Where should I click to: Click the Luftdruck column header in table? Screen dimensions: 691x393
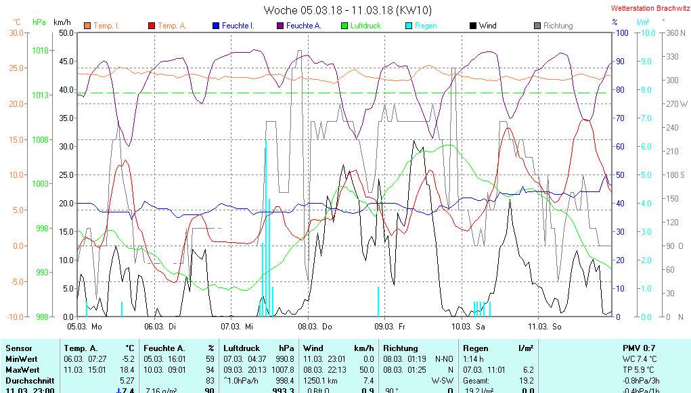[x=241, y=348]
